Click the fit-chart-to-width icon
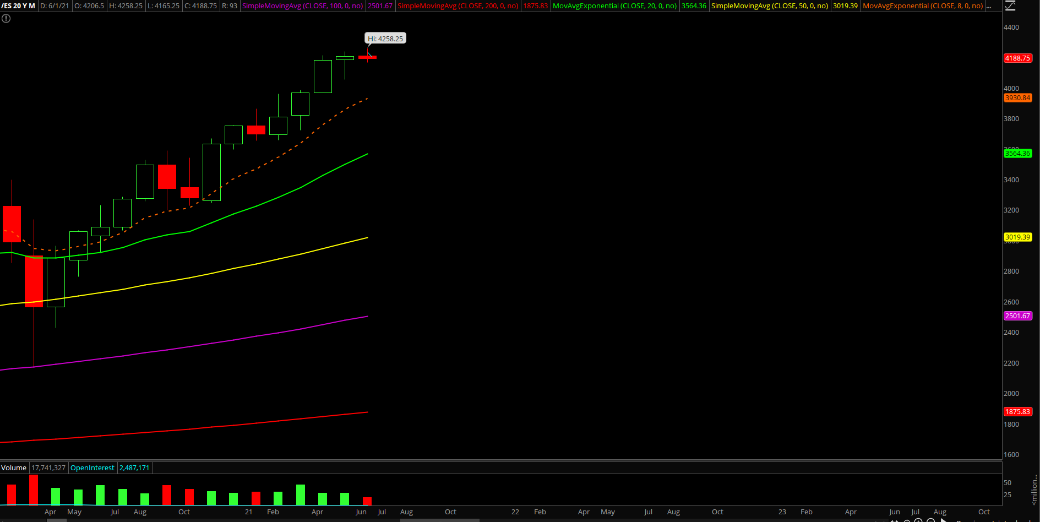Image resolution: width=1040 pixels, height=522 pixels. click(x=895, y=520)
